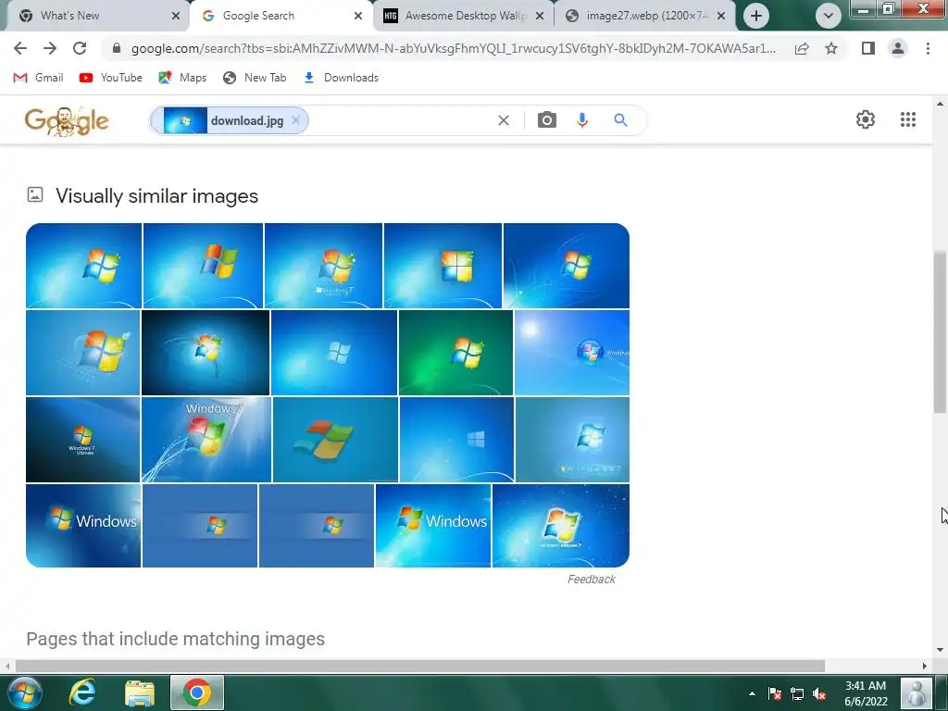Open first Windows 7 wallpaper thumbnail

pos(84,266)
